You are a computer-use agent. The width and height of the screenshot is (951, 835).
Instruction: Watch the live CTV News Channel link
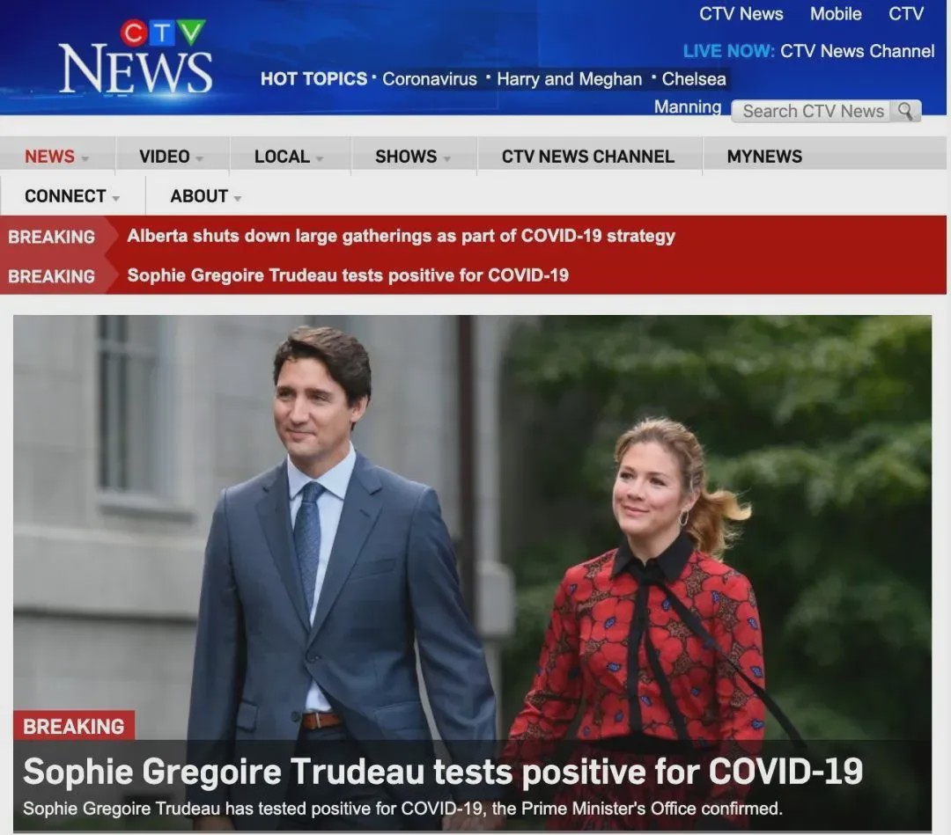click(857, 51)
